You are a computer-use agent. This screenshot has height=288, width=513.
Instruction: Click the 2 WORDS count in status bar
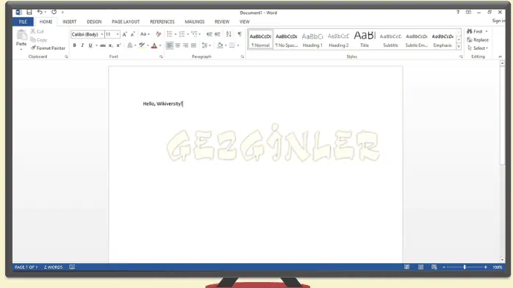54,267
